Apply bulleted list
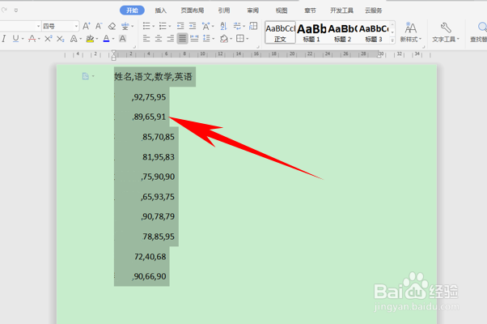Screen dimensions: 487x324 tap(146, 26)
